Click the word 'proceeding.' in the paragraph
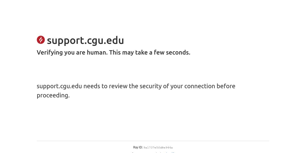This screenshot has width=306, height=153. coord(53,96)
